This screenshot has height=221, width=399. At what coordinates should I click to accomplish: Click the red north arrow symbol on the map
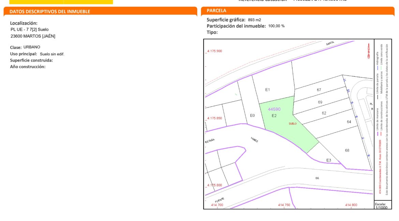(x=368, y=51)
